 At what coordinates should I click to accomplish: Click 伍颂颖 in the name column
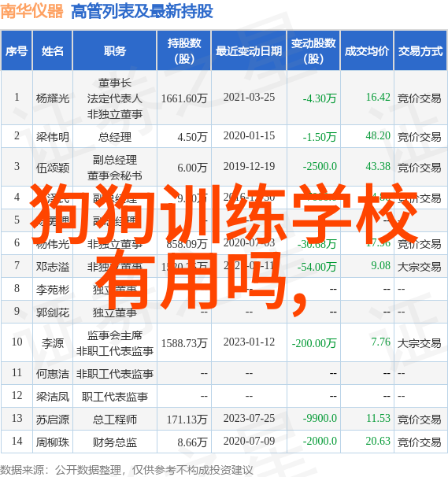tap(53, 168)
